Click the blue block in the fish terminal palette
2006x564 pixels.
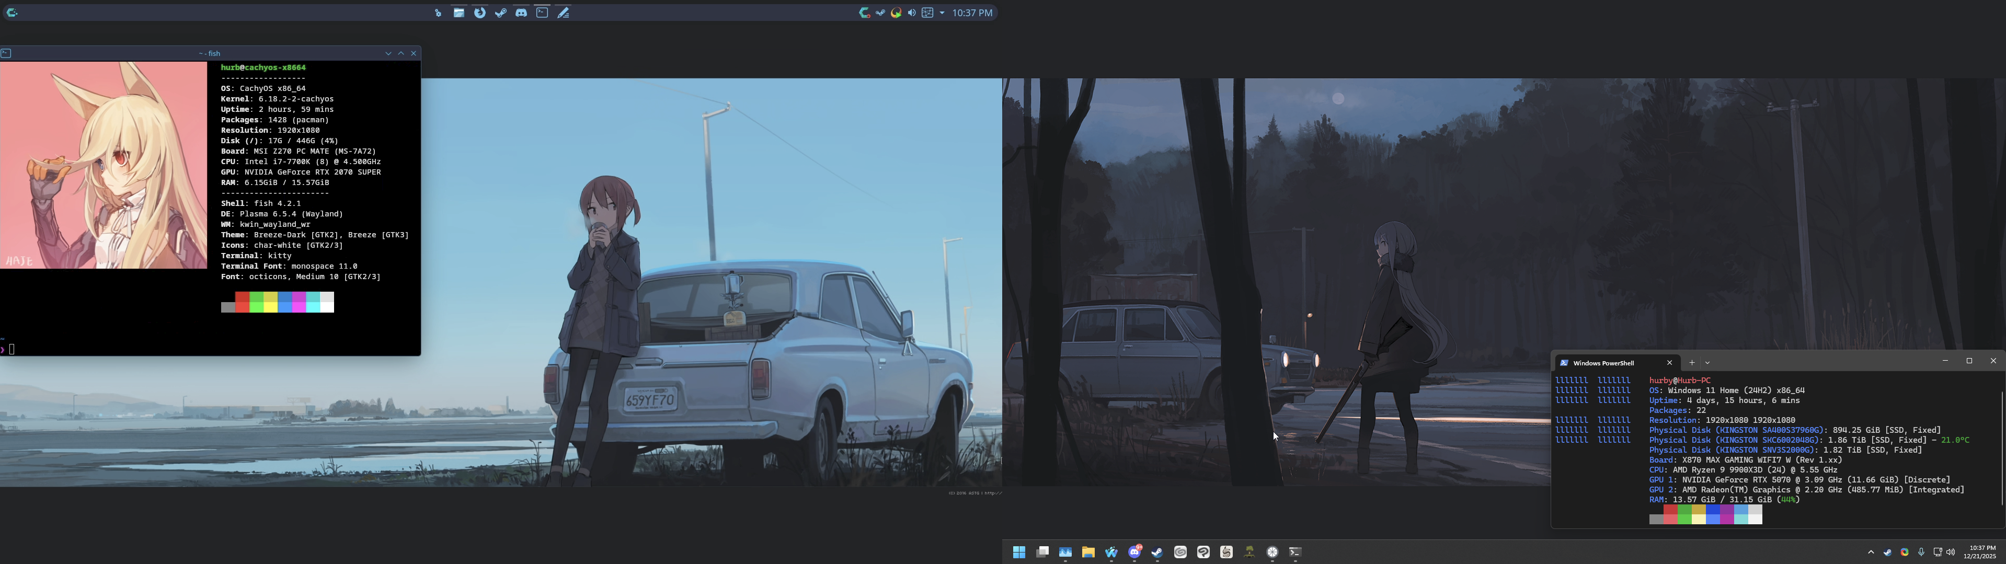285,302
